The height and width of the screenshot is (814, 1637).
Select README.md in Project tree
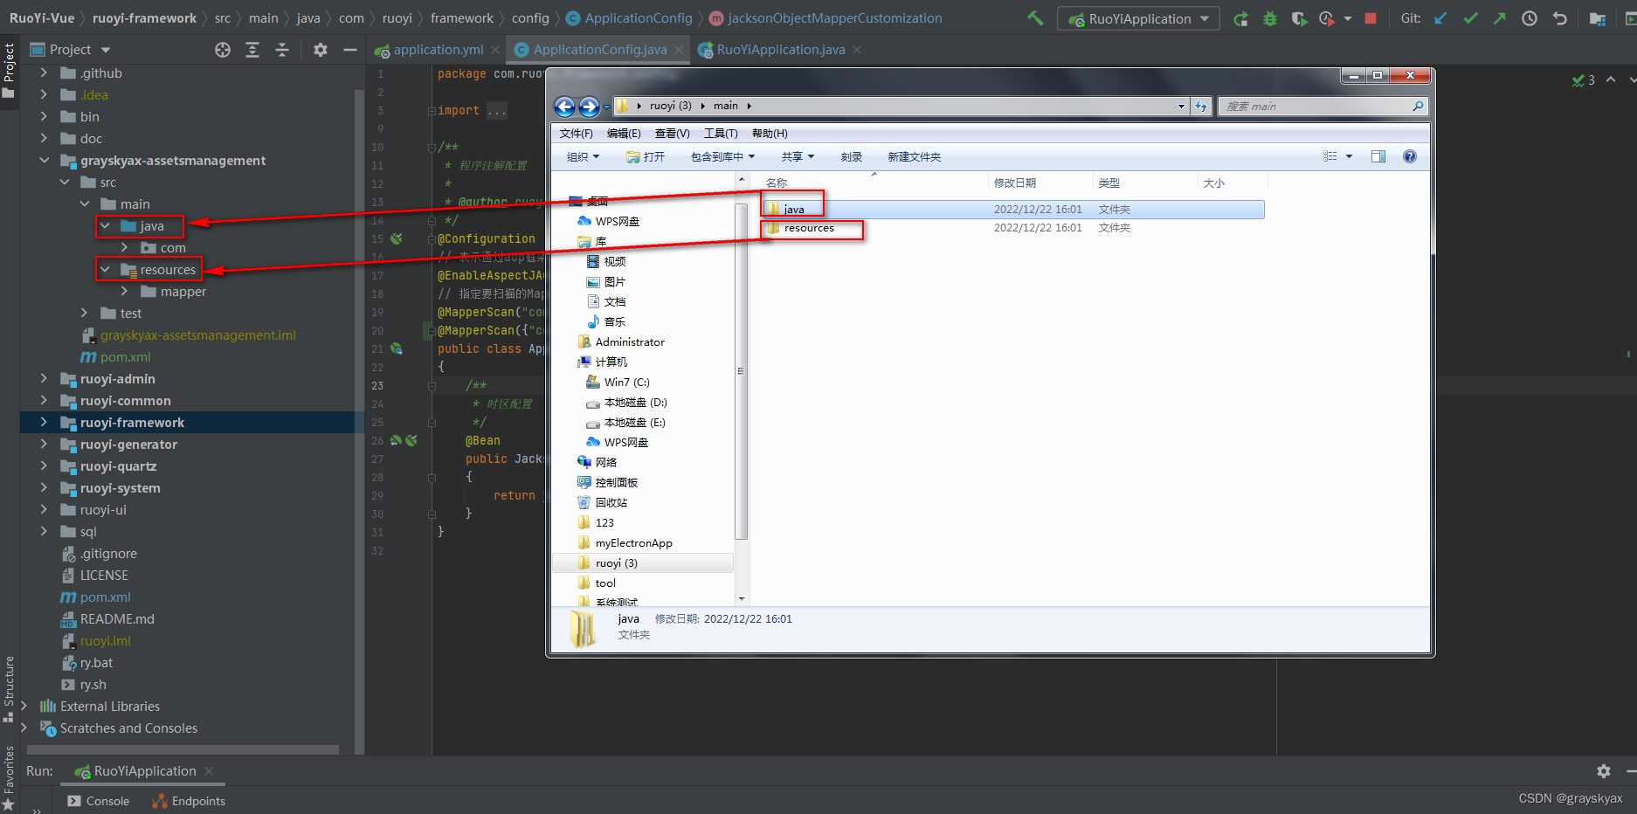tap(117, 618)
